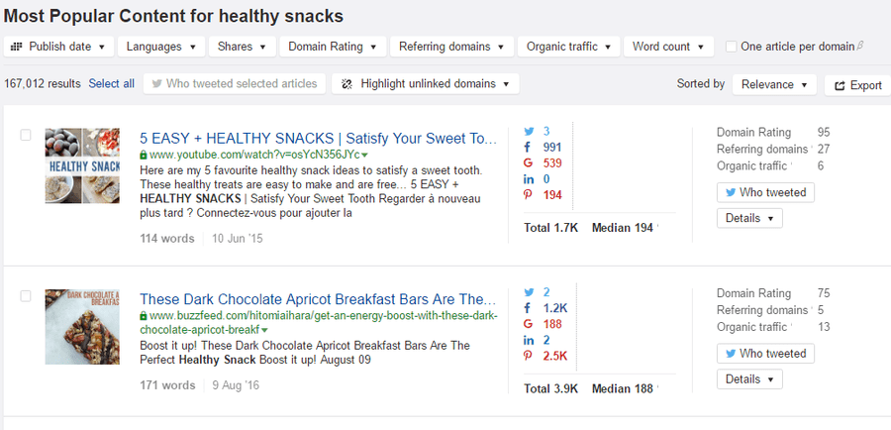The width and height of the screenshot is (891, 430).
Task: Click the green lock icon beside the youtube.com URL
Action: coord(144,156)
